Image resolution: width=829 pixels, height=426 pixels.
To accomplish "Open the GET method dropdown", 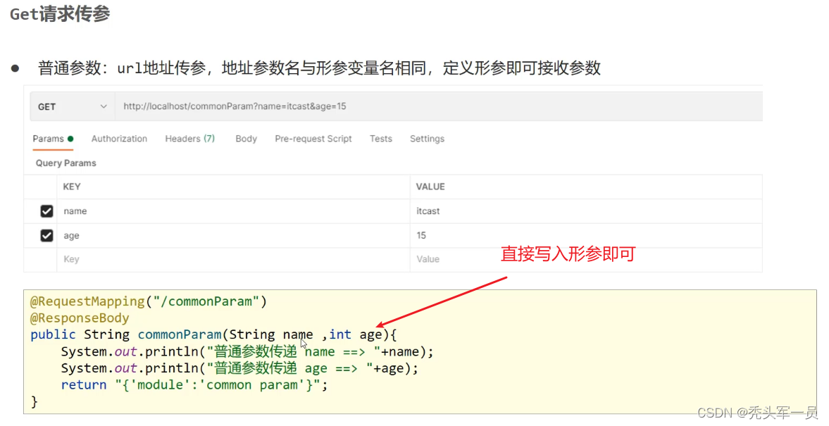I will click(70, 106).
